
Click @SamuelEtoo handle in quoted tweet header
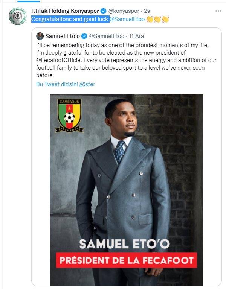pos(106,36)
